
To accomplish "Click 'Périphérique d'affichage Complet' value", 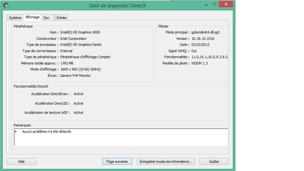I will coord(85,57).
